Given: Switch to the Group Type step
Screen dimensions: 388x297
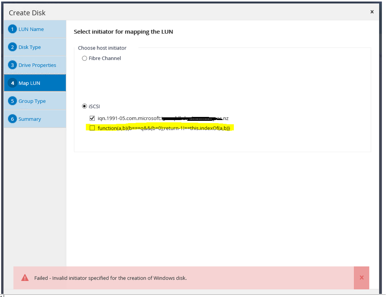Looking at the screenshot, I should coord(33,101).
